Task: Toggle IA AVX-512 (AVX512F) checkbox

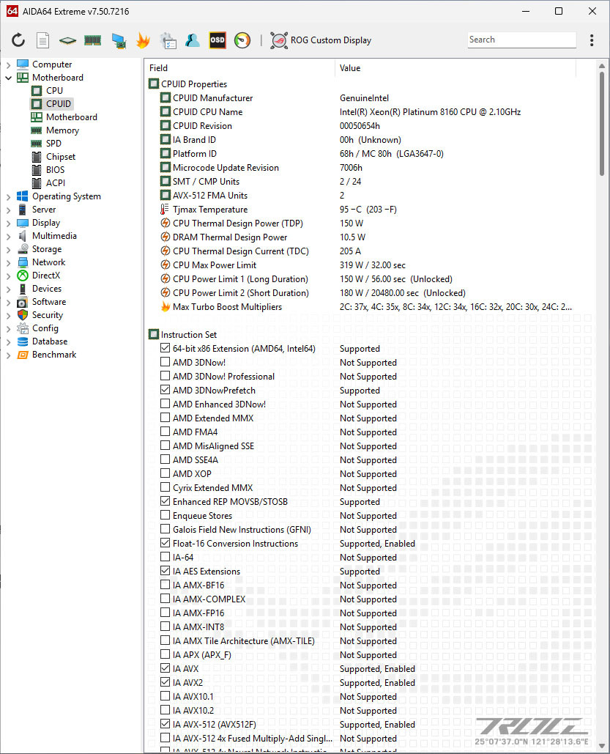Action: [x=165, y=724]
